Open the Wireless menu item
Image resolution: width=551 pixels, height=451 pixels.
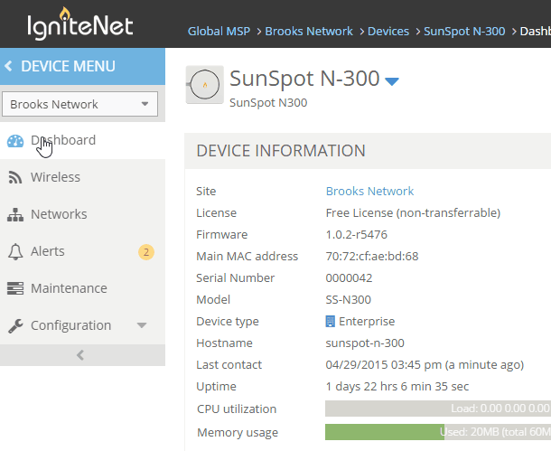click(x=82, y=177)
